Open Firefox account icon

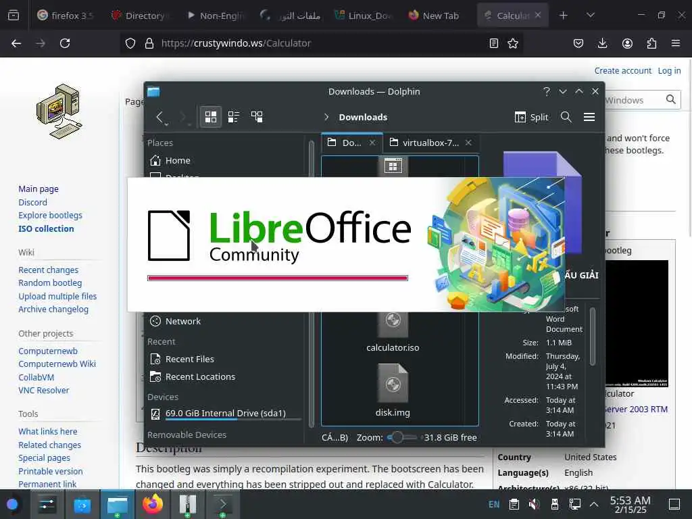(627, 43)
